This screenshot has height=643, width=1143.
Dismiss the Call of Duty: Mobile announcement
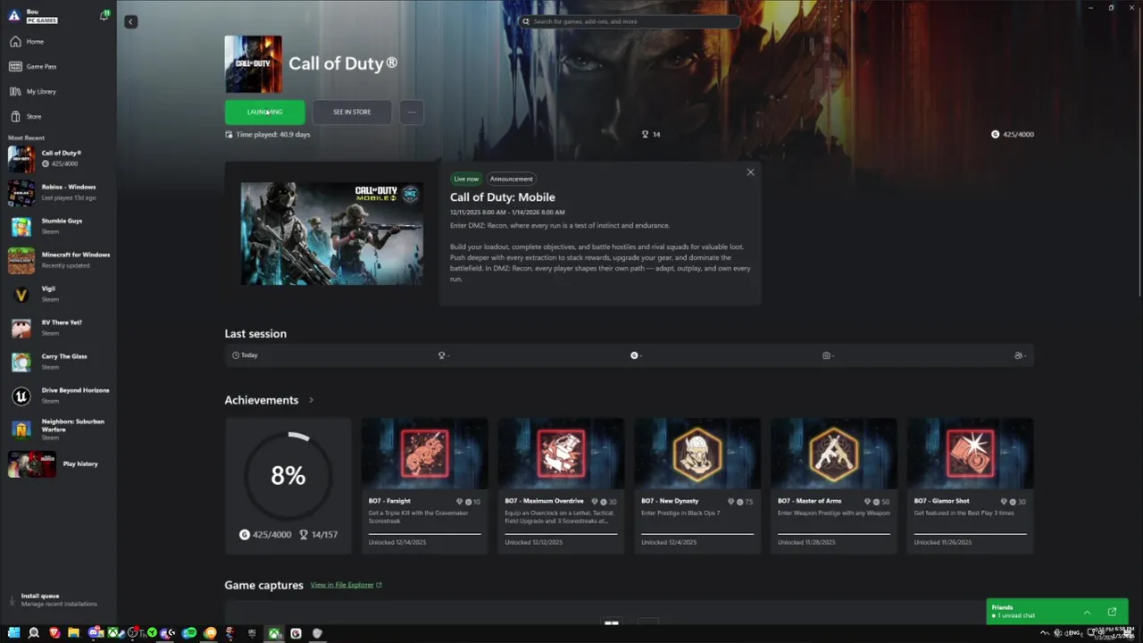tap(750, 172)
